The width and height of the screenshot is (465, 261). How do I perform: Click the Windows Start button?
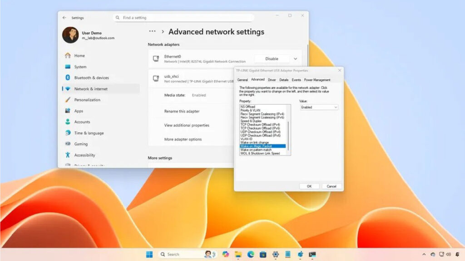coord(149,254)
